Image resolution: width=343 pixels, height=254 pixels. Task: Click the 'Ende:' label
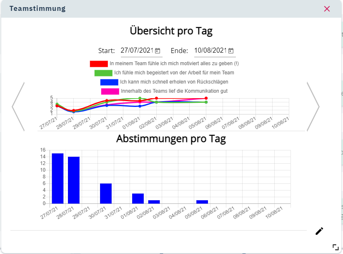(179, 51)
